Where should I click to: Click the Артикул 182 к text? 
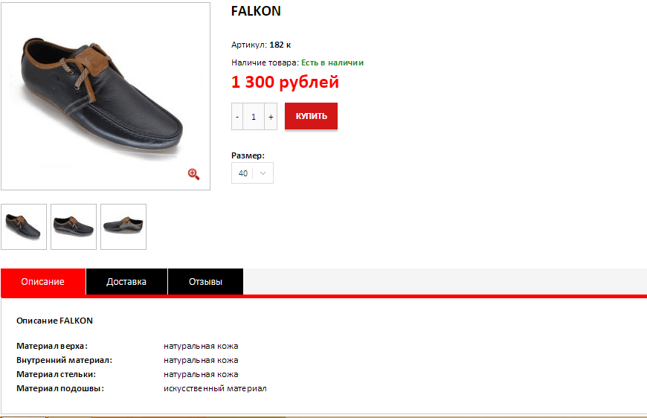[x=261, y=45]
